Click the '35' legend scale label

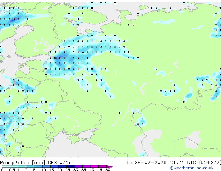pyautogui.click(x=84, y=170)
